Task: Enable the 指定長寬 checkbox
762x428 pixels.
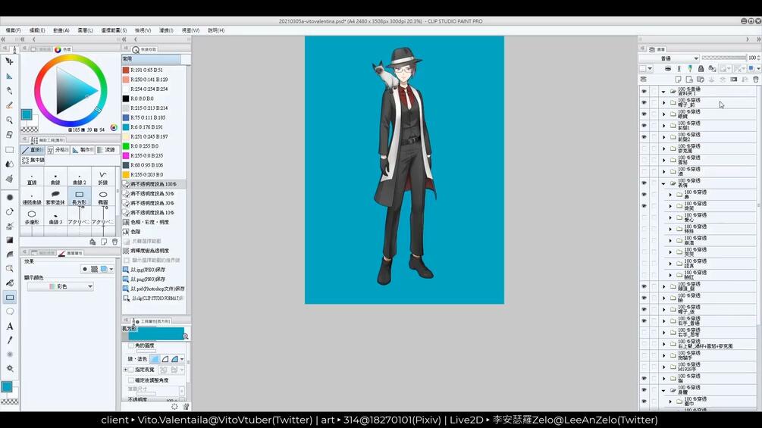Action: click(x=130, y=370)
